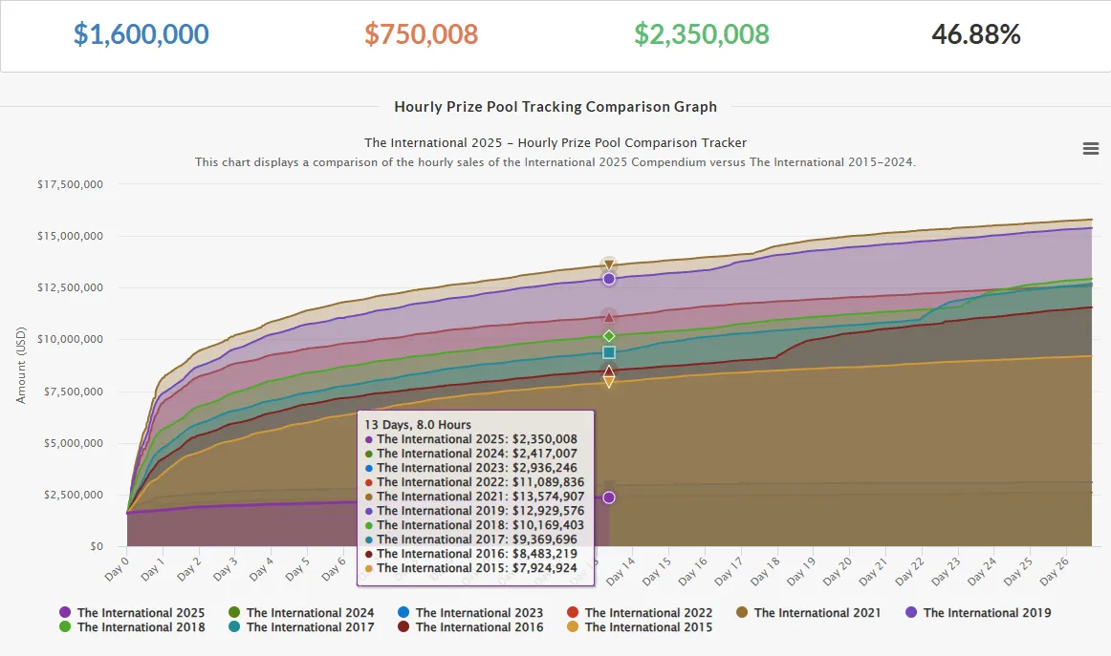Click the $2,500,000 y-axis label
Screen dimensions: 1111x656
[73, 495]
